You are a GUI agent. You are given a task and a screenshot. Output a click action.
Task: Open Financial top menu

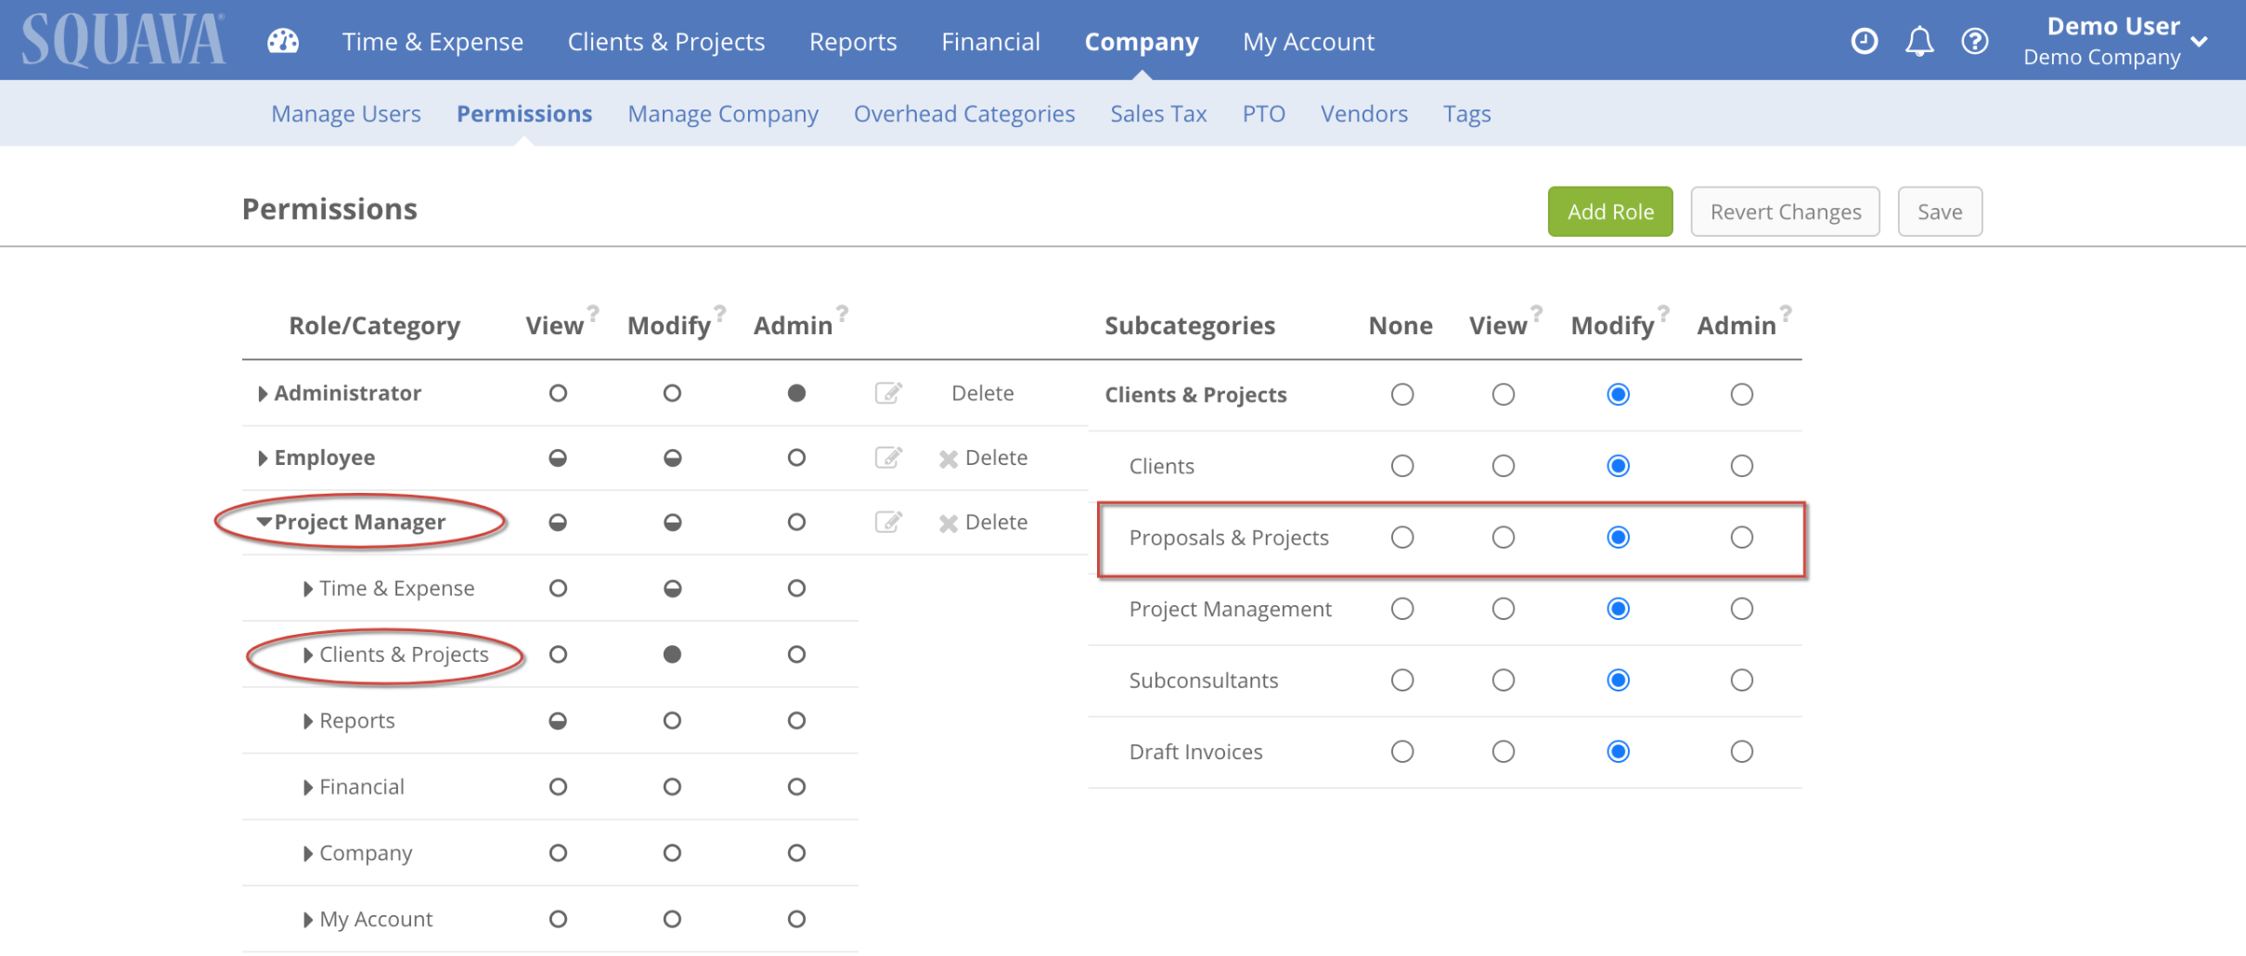point(990,42)
